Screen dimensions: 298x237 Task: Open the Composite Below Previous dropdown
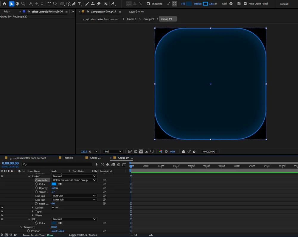click(x=74, y=180)
